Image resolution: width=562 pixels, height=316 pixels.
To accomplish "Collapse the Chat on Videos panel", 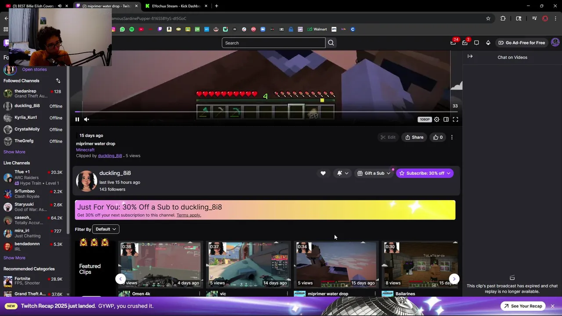I will pos(470,56).
